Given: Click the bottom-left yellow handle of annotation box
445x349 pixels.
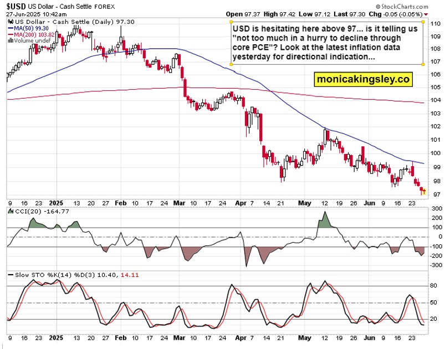Looking at the screenshot, I should pyautogui.click(x=231, y=64).
